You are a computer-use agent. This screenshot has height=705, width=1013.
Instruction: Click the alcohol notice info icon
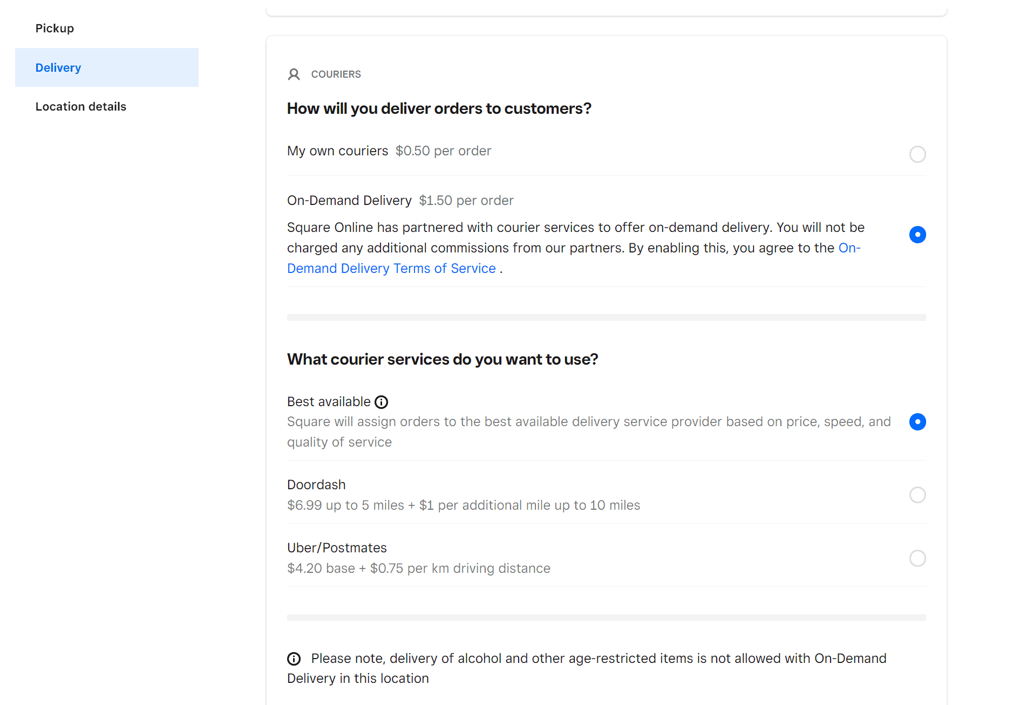point(294,659)
